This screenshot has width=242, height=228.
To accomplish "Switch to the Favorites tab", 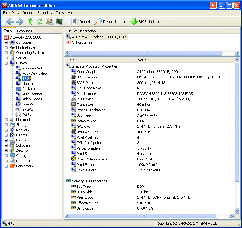I will (24, 31).
